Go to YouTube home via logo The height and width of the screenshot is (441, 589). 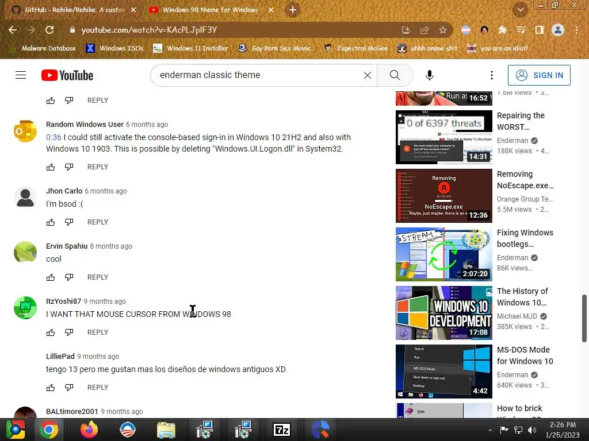tap(67, 75)
